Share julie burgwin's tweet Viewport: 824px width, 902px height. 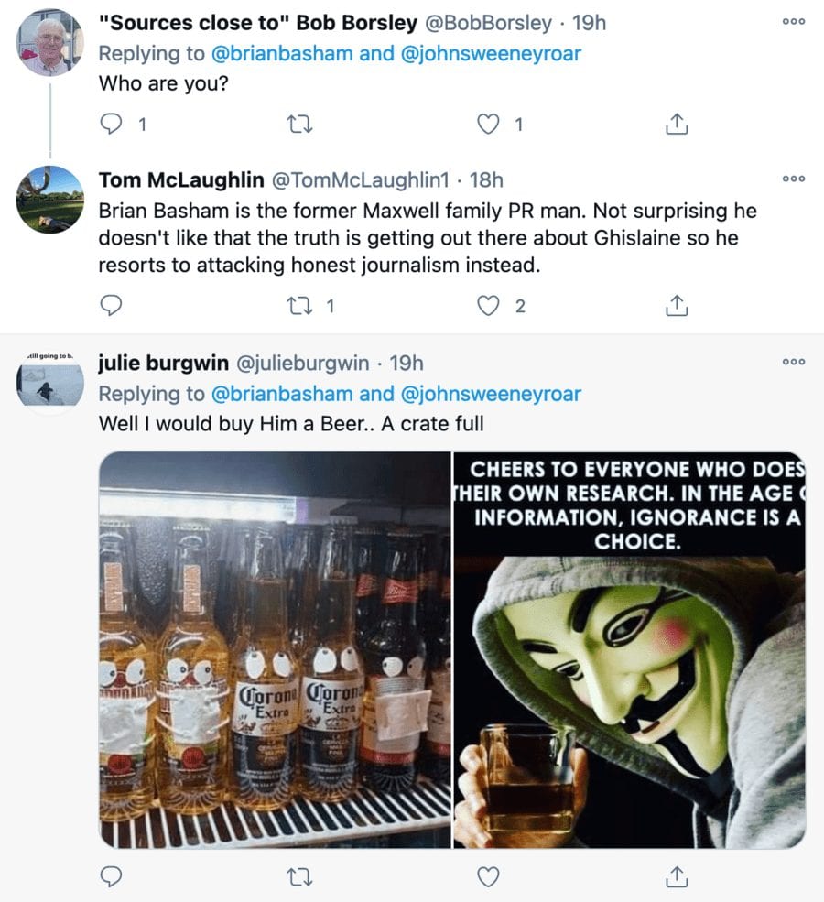pyautogui.click(x=676, y=877)
